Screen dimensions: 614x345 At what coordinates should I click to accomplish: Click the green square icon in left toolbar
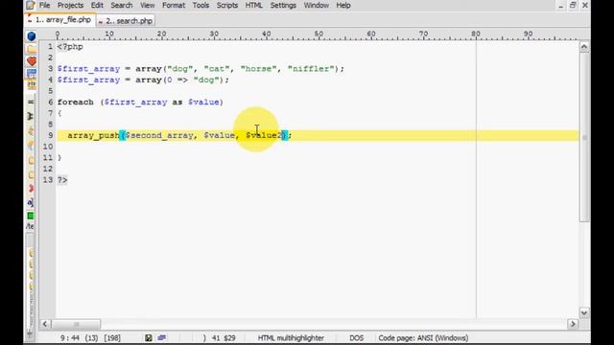click(x=31, y=216)
